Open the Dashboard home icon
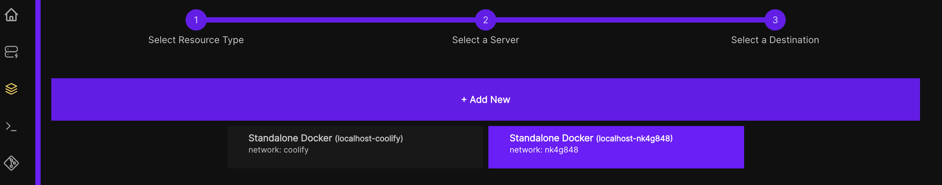This screenshot has height=185, width=942. coord(11,15)
